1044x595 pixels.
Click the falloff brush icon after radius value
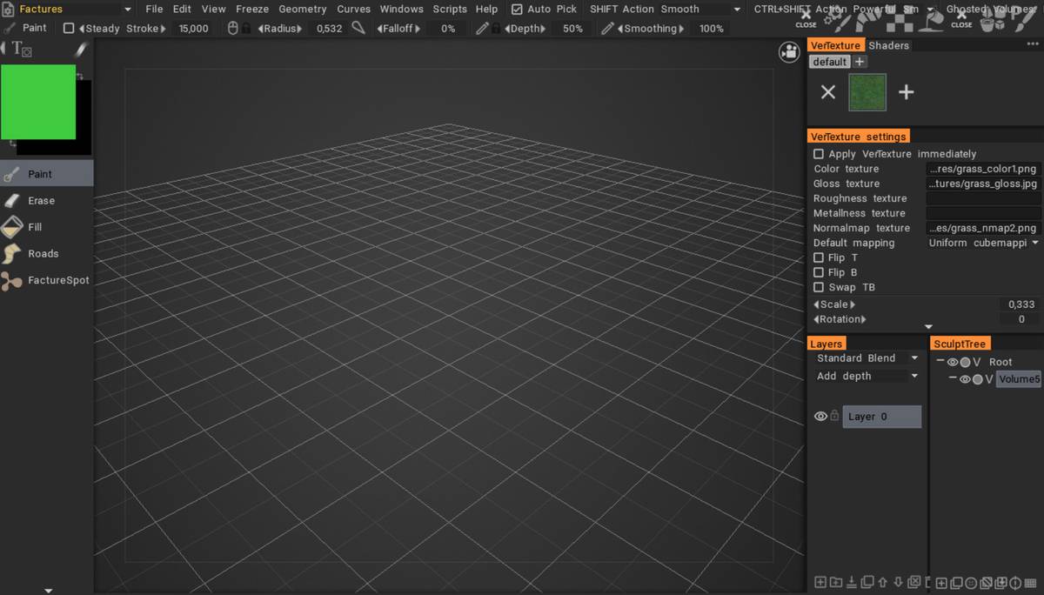coord(358,28)
